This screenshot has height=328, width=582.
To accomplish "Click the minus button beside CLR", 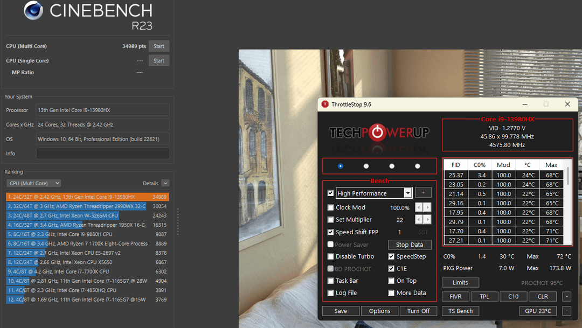I will click(567, 297).
